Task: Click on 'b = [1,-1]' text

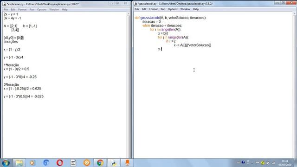Action: click(x=30, y=26)
